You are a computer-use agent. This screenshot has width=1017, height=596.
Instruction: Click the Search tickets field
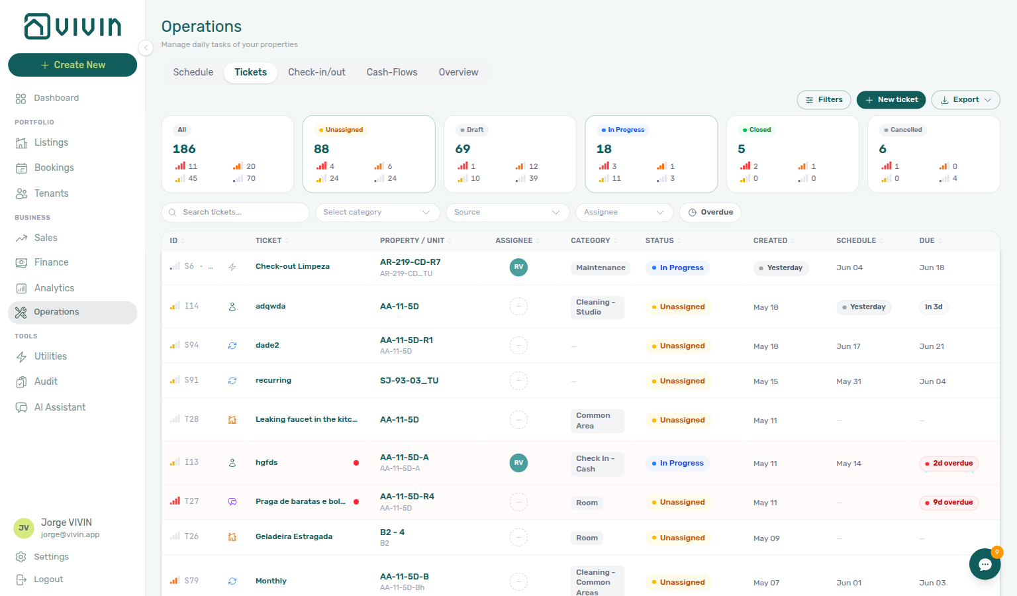(x=236, y=213)
